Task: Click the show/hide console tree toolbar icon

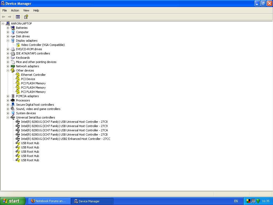Action: coord(18,17)
